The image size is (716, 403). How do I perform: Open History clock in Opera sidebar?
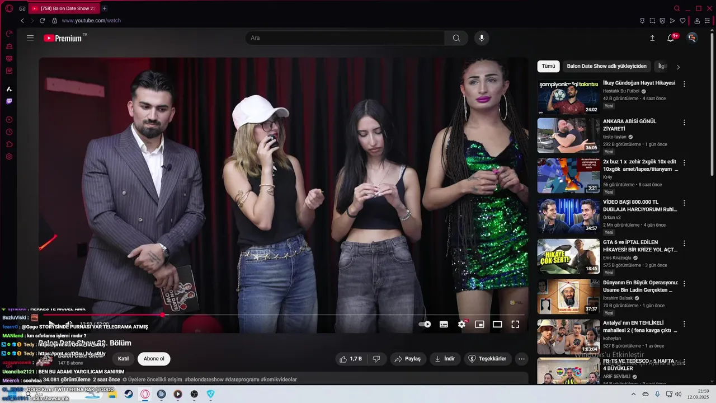click(x=9, y=132)
